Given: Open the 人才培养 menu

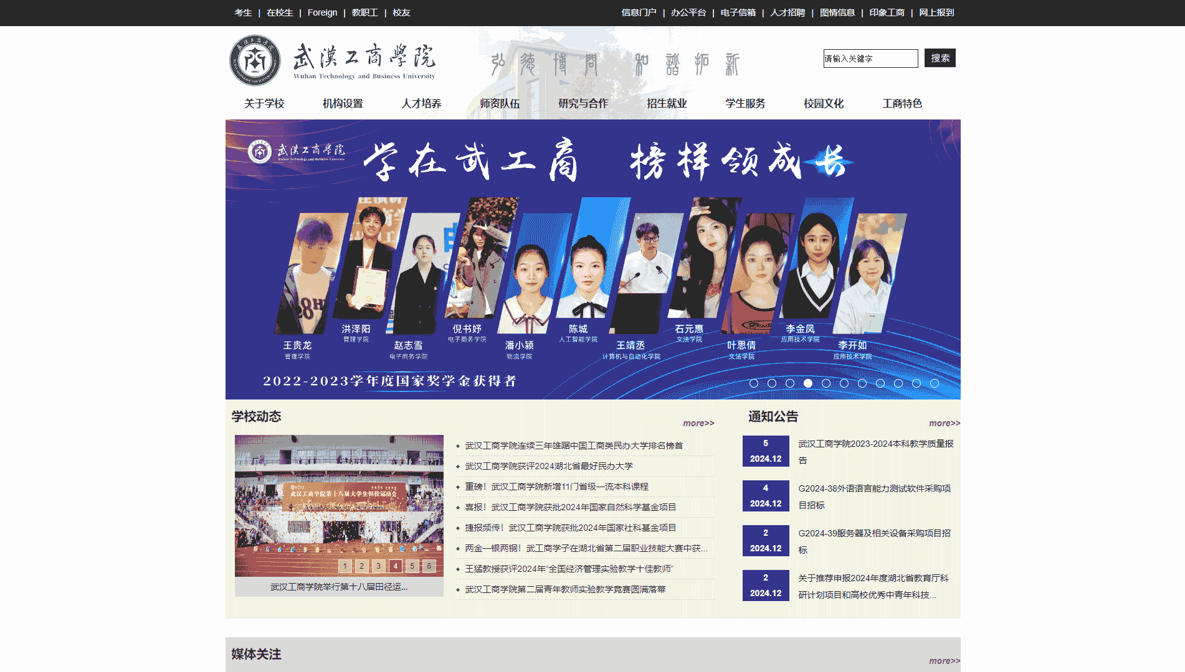Looking at the screenshot, I should 421,103.
